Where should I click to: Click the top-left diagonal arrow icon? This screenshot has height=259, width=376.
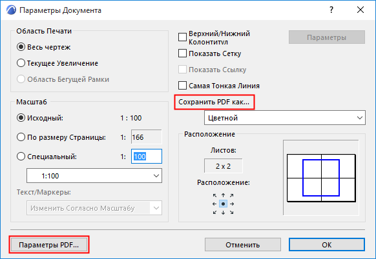coord(214,195)
